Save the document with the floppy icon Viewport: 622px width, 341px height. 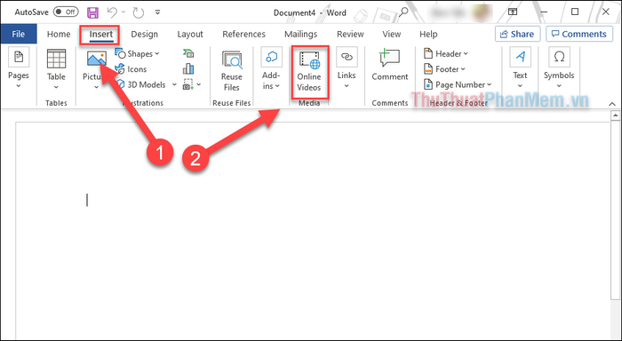pos(92,12)
